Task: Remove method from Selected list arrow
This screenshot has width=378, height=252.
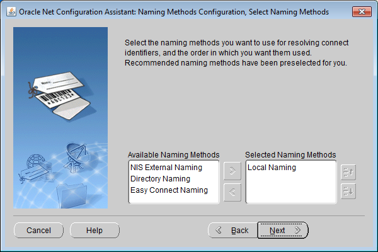Action: point(232,192)
